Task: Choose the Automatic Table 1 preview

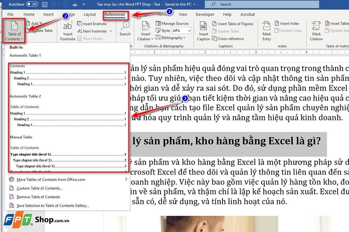Action: [x=68, y=75]
